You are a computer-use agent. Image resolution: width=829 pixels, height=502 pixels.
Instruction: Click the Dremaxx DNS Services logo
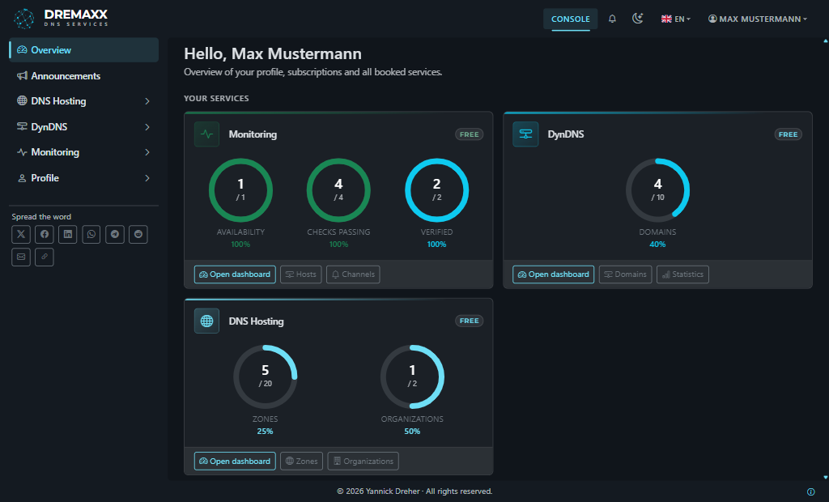(60, 18)
